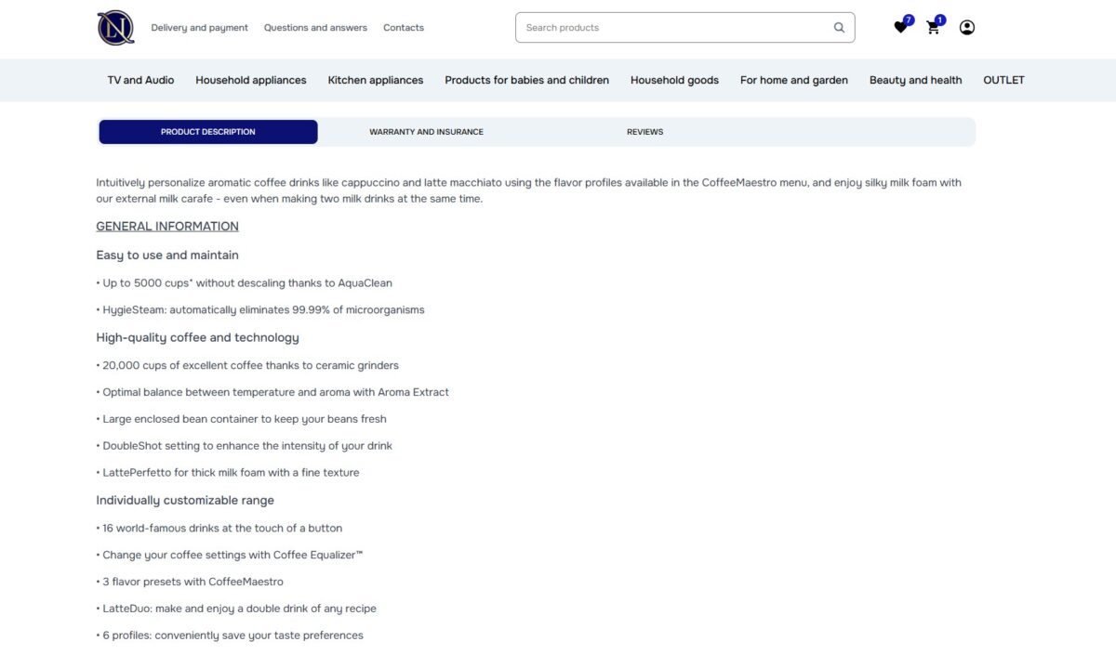Focus the Search products field

(684, 28)
